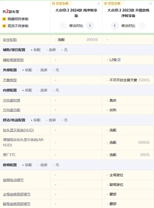This screenshot has width=154, height=208.
Task: Select the 舒适/防盗配置 section header
Action: click(14, 120)
